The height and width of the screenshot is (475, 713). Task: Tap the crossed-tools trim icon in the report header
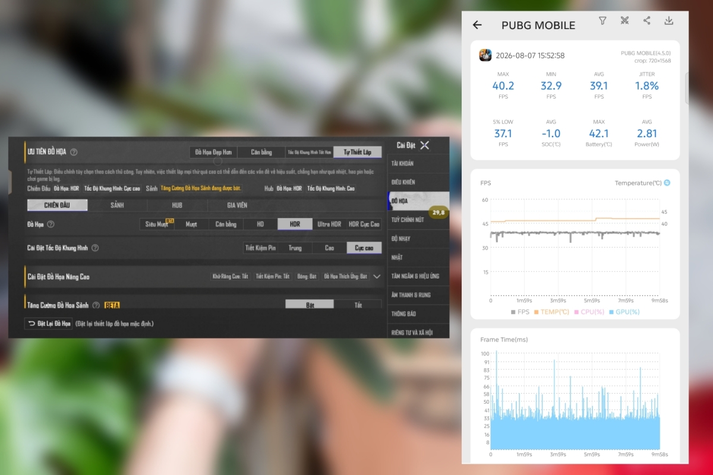624,21
